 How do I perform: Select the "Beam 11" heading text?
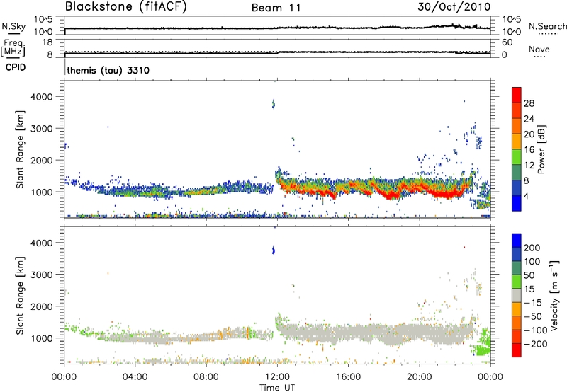tap(276, 8)
